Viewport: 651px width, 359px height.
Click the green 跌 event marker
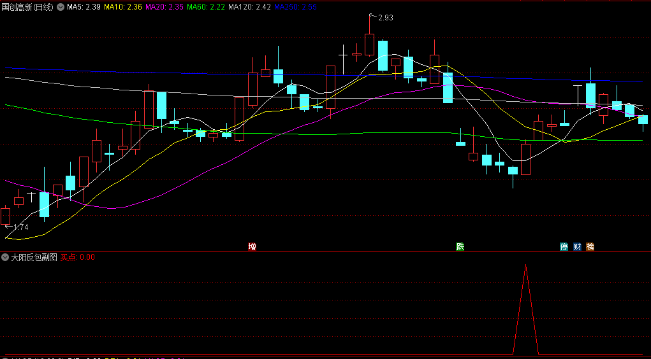(460, 247)
